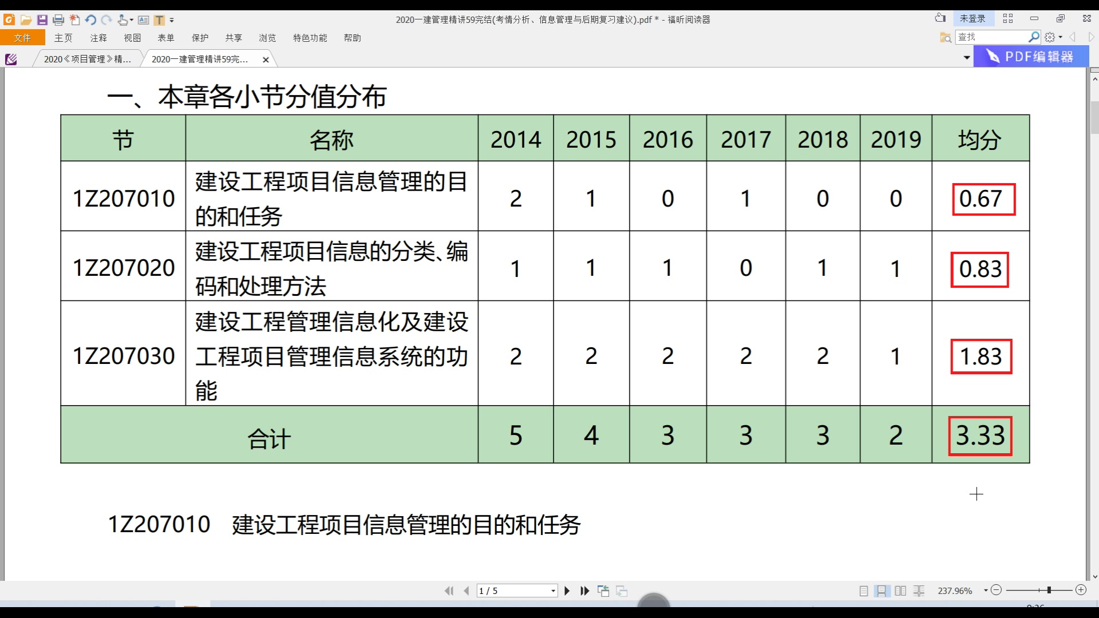Enable single page view mode
The image size is (1099, 618).
[864, 591]
